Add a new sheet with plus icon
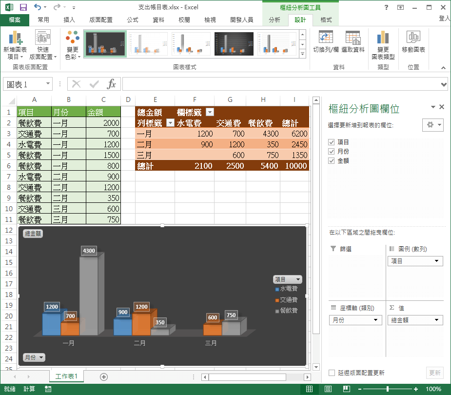The image size is (451, 395). tap(103, 376)
